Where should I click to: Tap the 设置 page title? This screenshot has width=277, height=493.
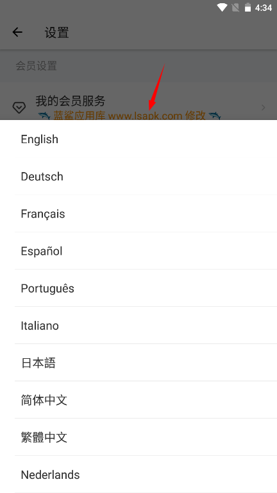(57, 32)
